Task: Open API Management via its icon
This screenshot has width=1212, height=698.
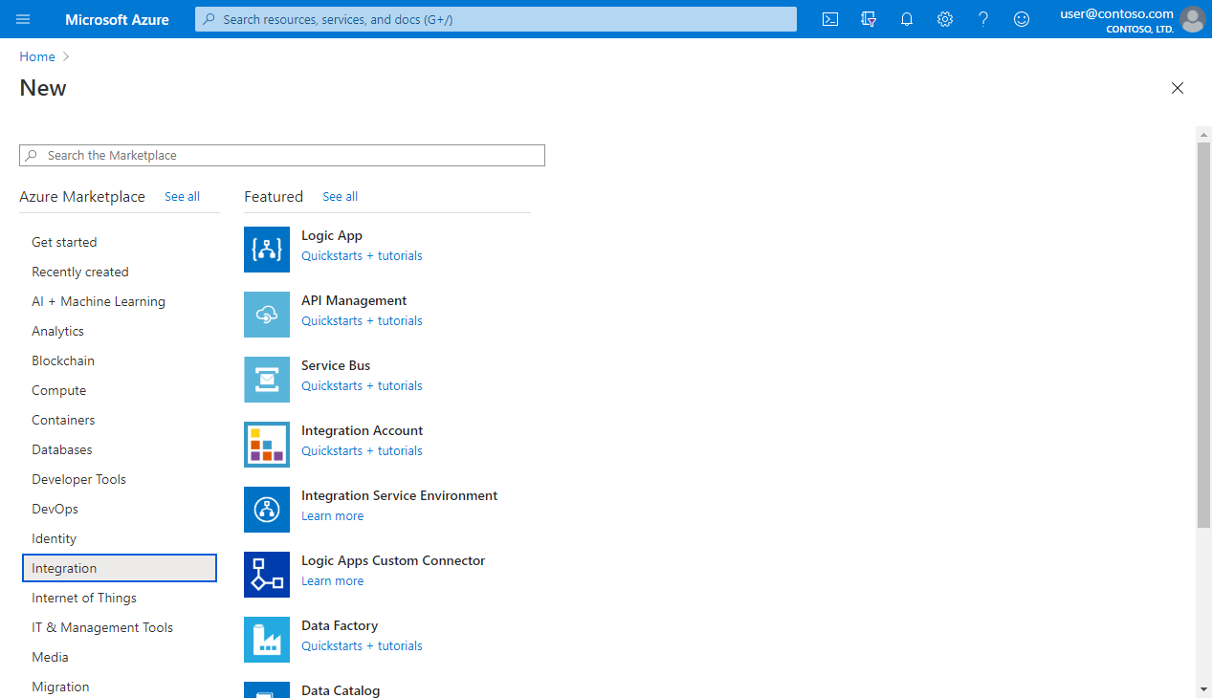Action: [x=266, y=315]
